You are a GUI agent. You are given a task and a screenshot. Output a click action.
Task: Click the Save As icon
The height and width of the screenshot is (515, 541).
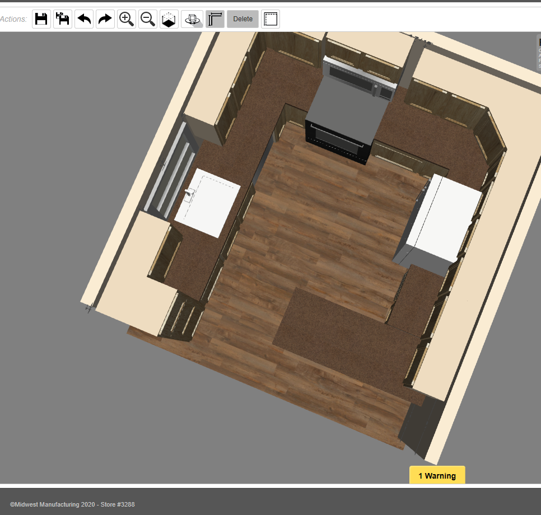tap(63, 19)
